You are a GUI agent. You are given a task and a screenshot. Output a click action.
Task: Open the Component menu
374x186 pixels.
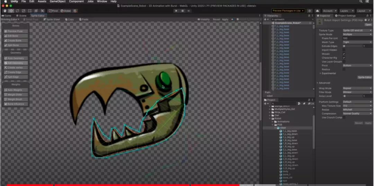point(76,1)
